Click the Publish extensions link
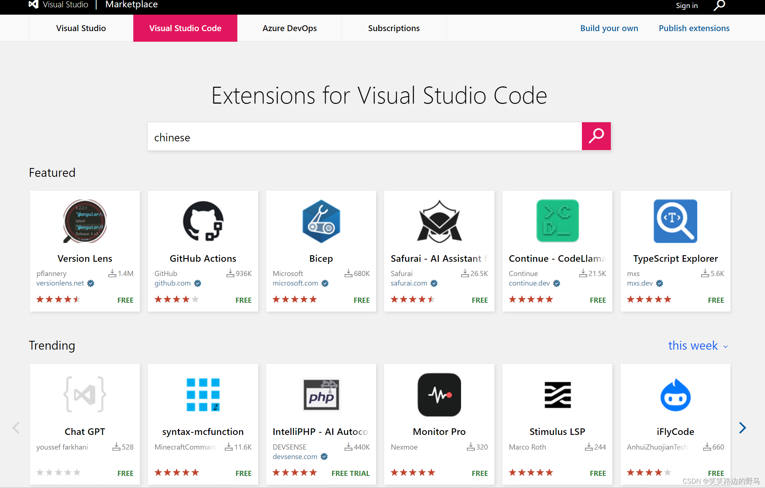Screen dimensions: 765x488 (x=694, y=28)
